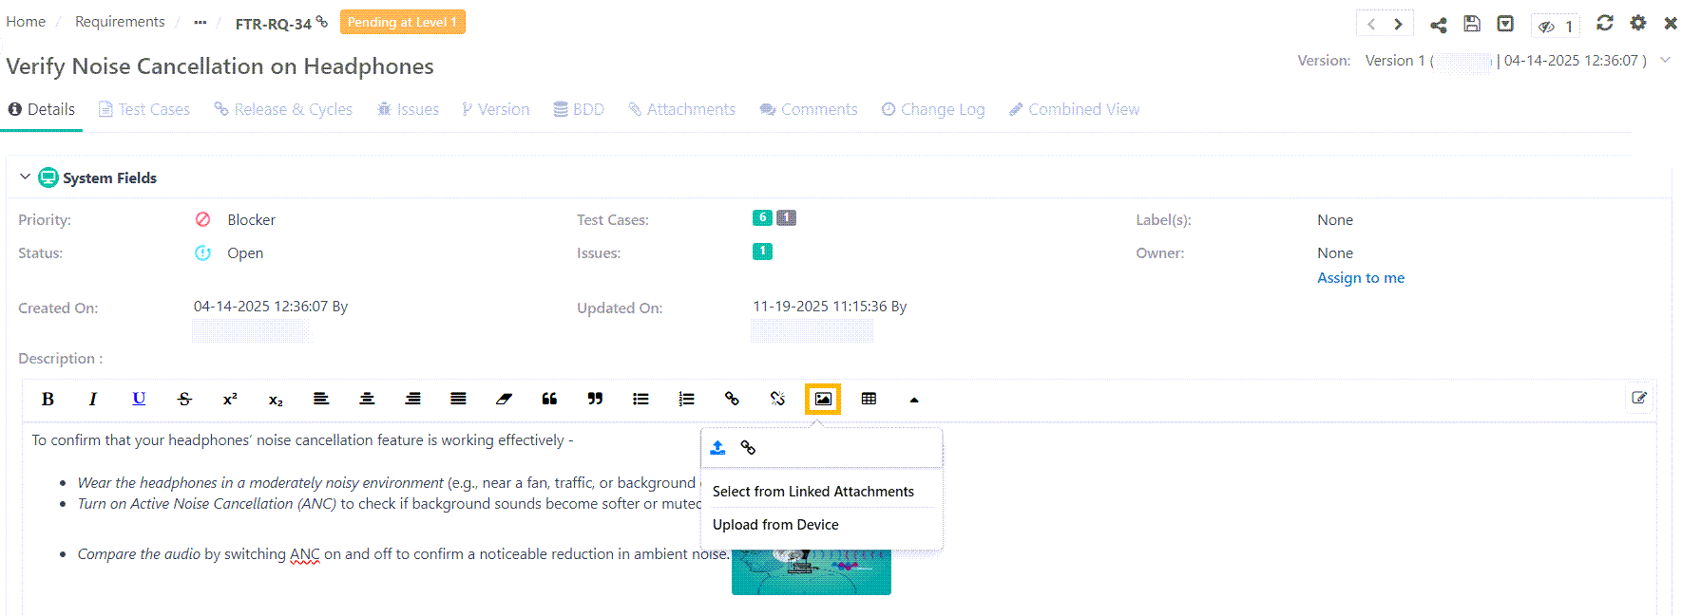This screenshot has height=616, width=1682.
Task: Click Pending at Level 1 badge
Action: [402, 22]
